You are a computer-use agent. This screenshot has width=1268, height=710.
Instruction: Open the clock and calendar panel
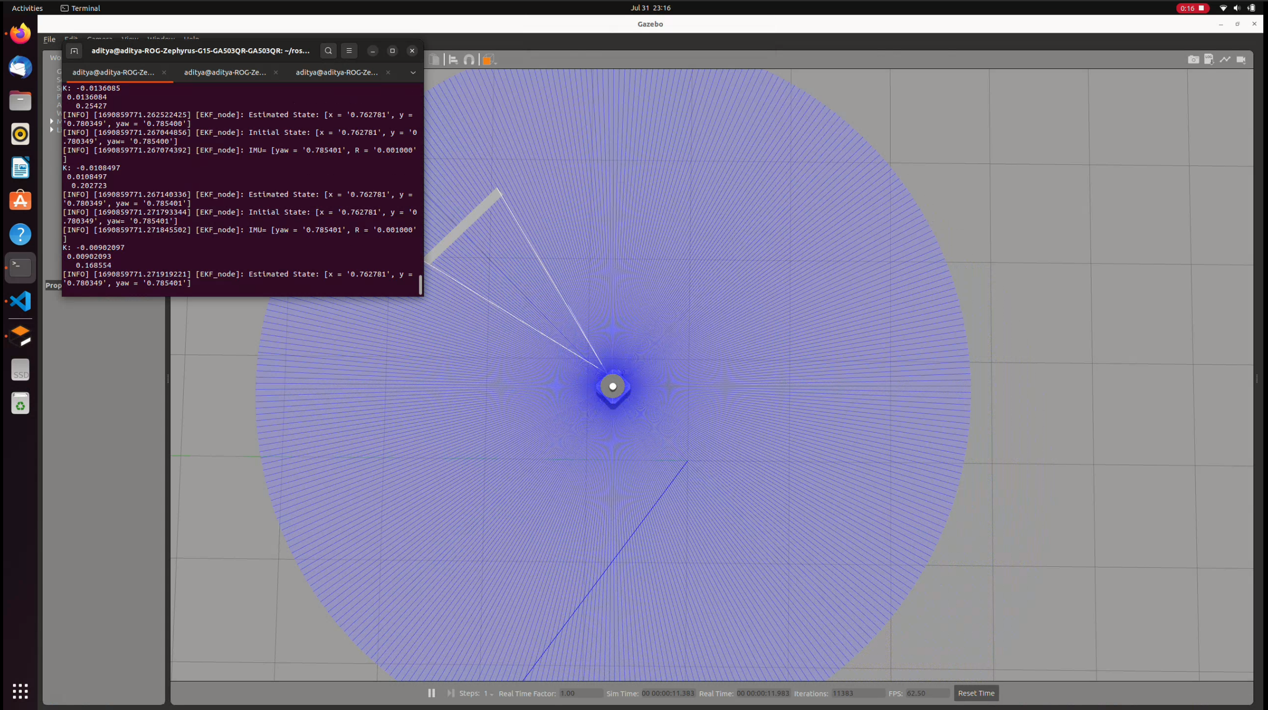pos(650,8)
